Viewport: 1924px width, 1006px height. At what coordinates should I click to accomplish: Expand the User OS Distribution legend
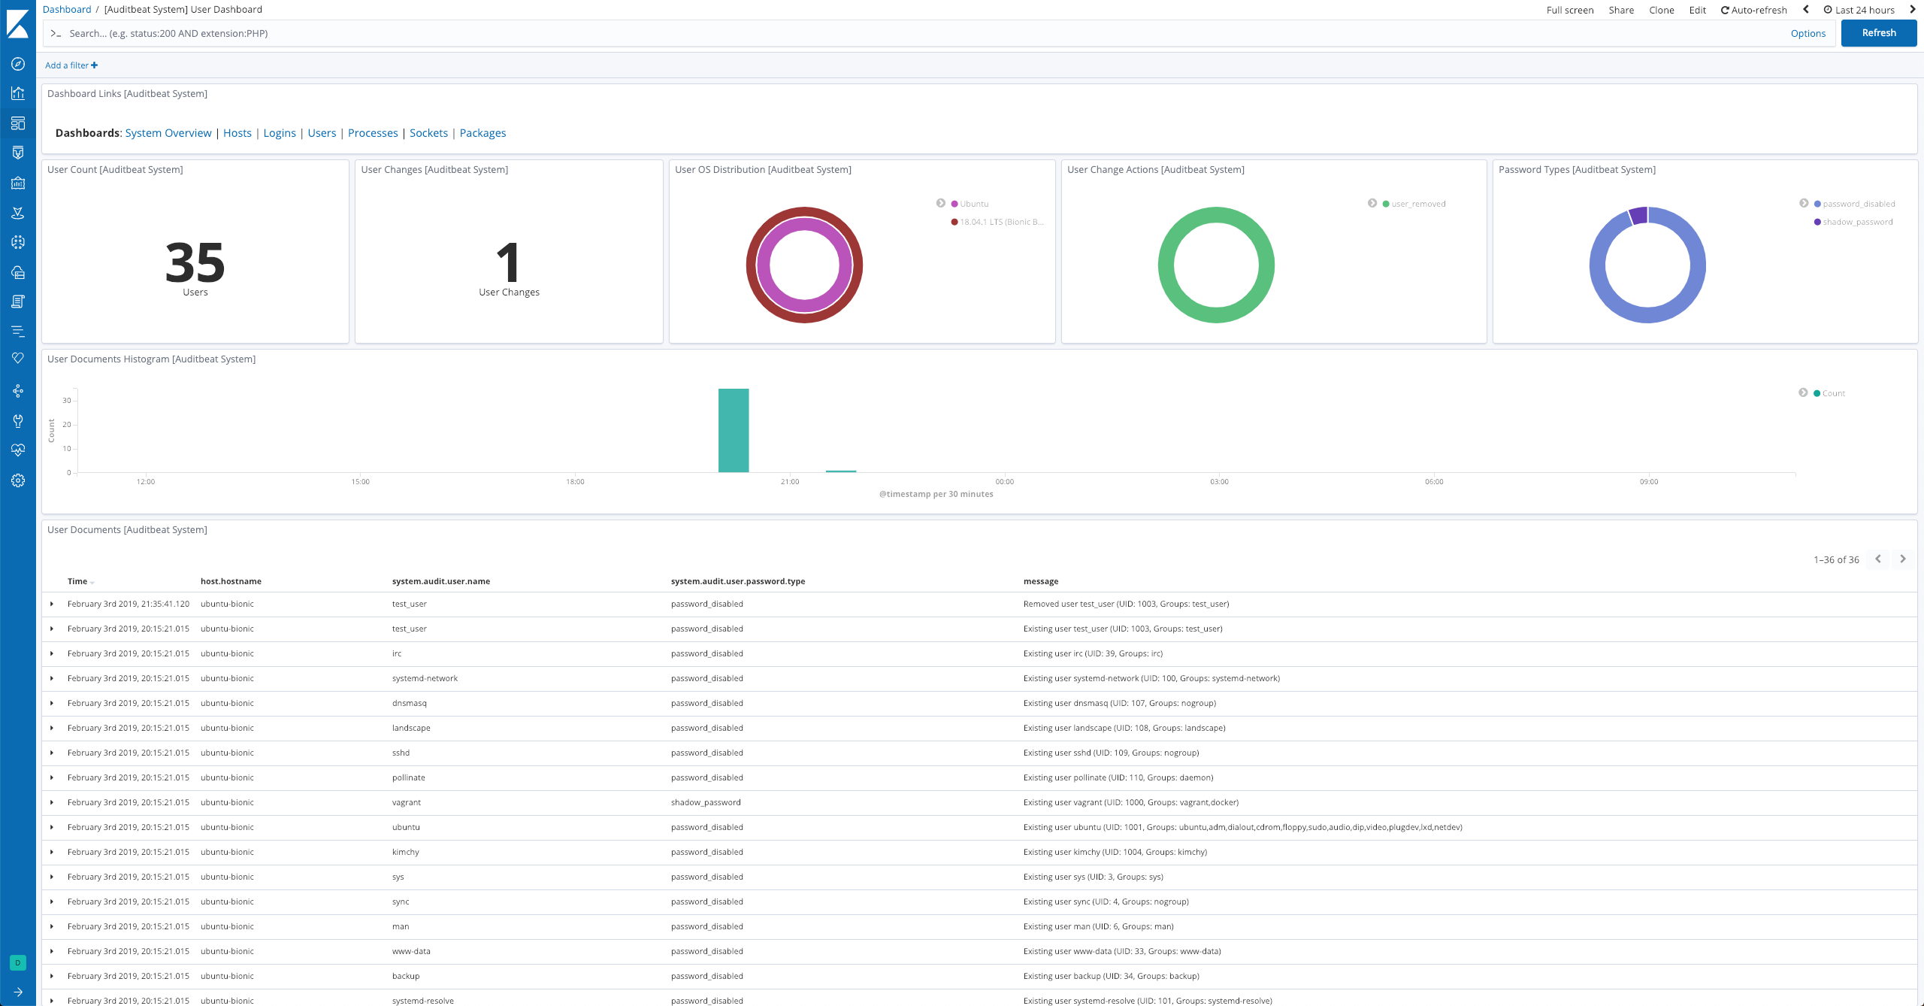click(x=940, y=202)
